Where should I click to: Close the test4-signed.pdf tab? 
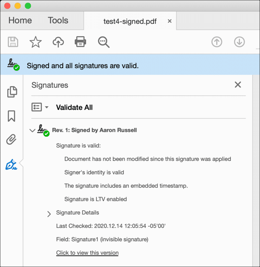[x=169, y=21]
